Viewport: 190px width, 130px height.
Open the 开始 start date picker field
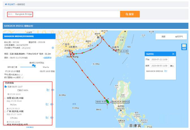(x=160, y=59)
